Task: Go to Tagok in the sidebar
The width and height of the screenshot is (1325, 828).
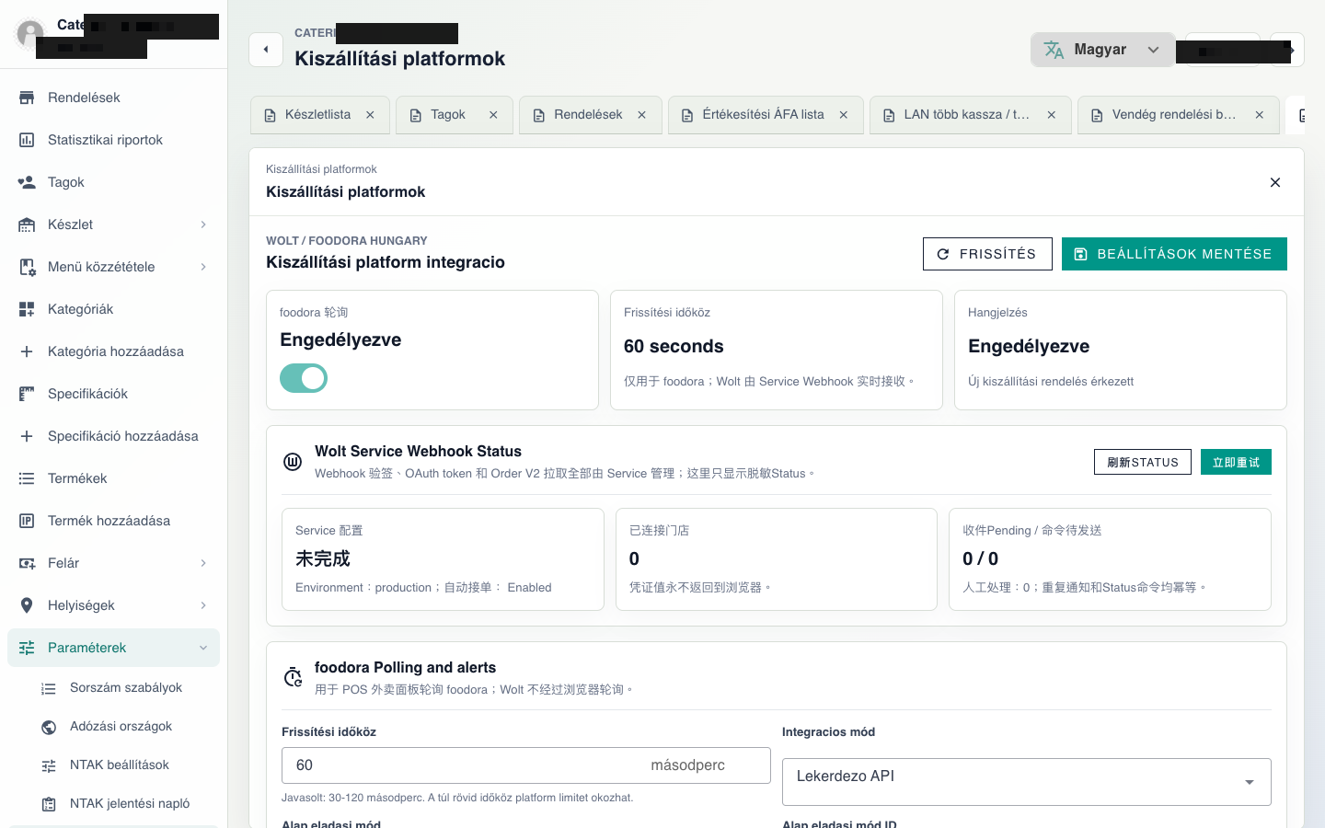Action: (x=113, y=182)
